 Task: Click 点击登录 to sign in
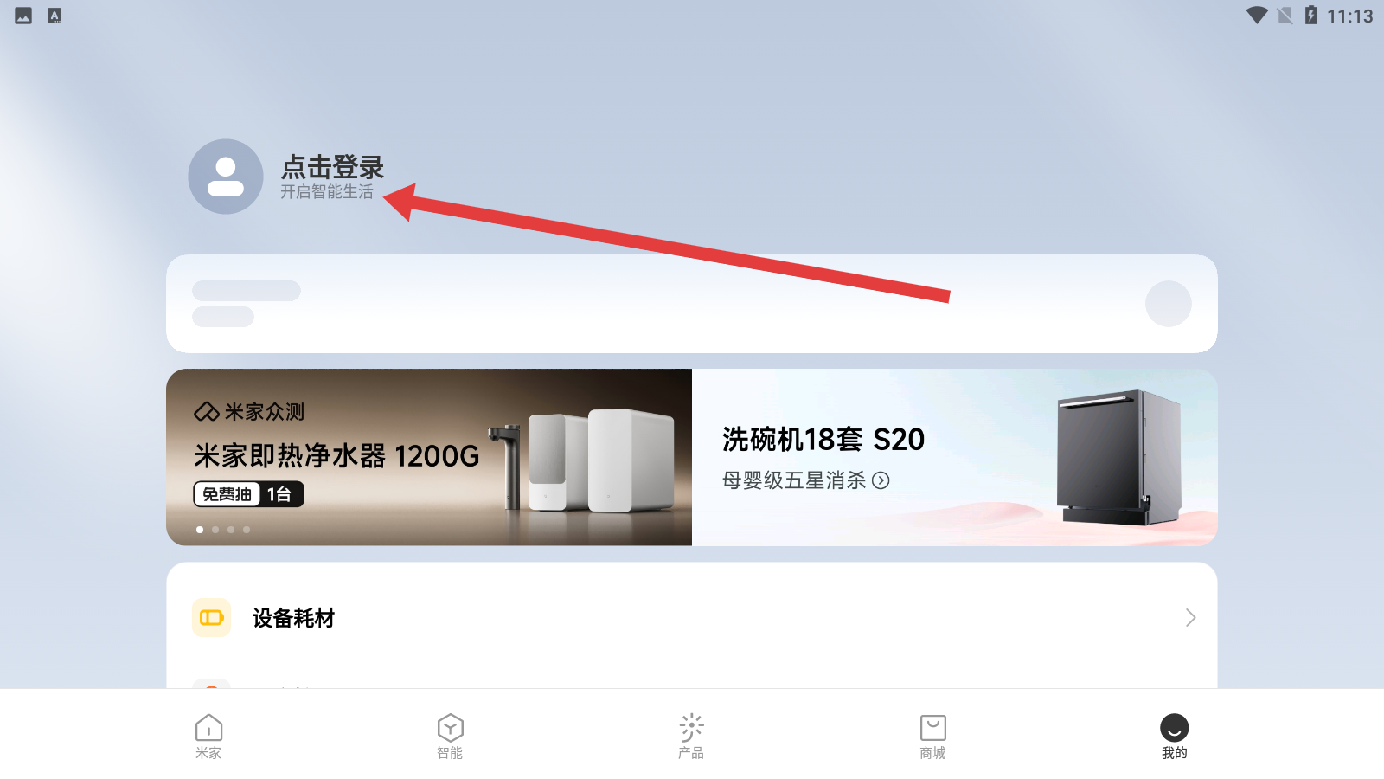tap(332, 167)
